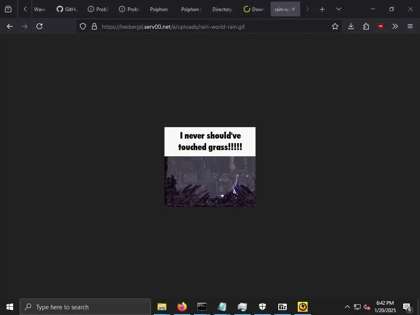Expand the list all tabs dropdown
420x315 pixels.
(x=338, y=9)
